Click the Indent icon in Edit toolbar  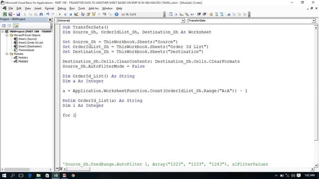point(199,14)
